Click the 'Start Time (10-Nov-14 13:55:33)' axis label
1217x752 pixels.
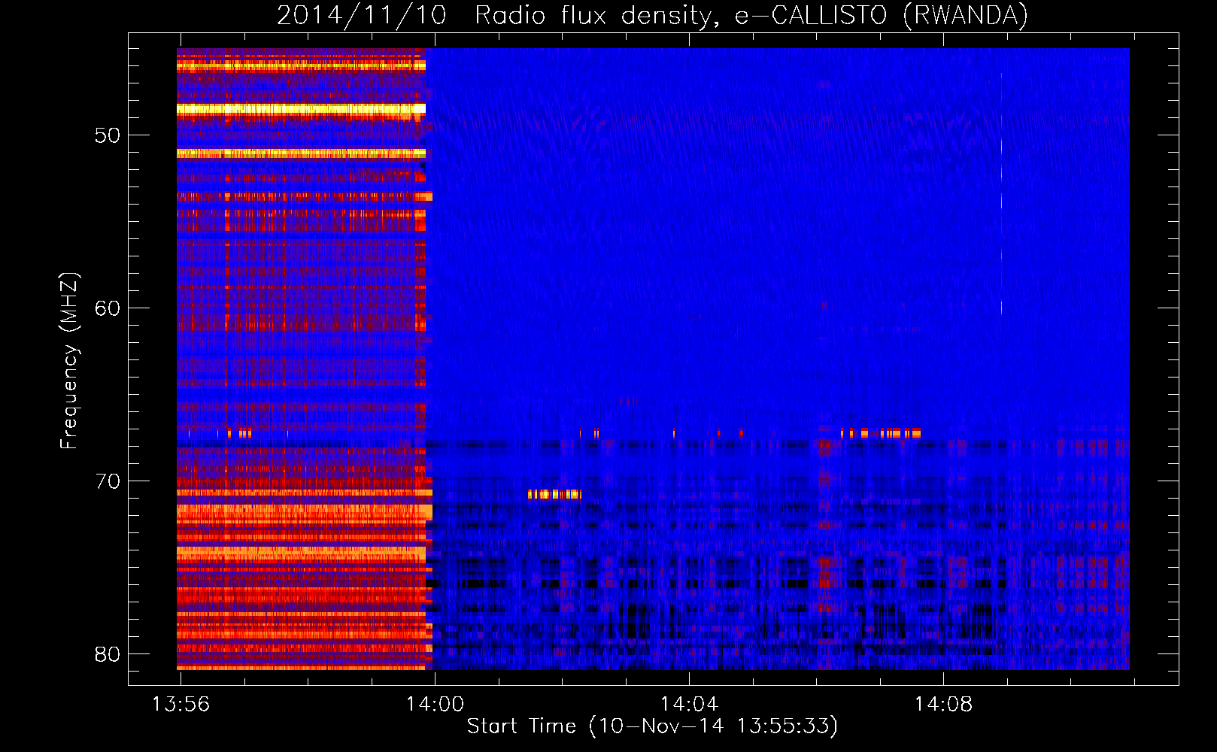pos(652,726)
